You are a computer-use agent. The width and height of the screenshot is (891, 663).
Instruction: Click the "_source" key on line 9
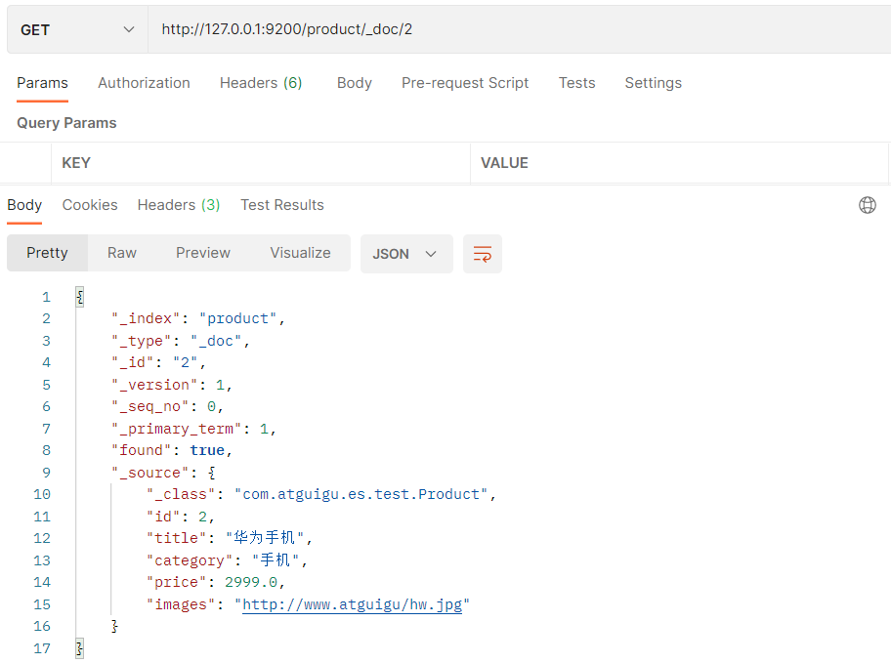click(x=150, y=473)
